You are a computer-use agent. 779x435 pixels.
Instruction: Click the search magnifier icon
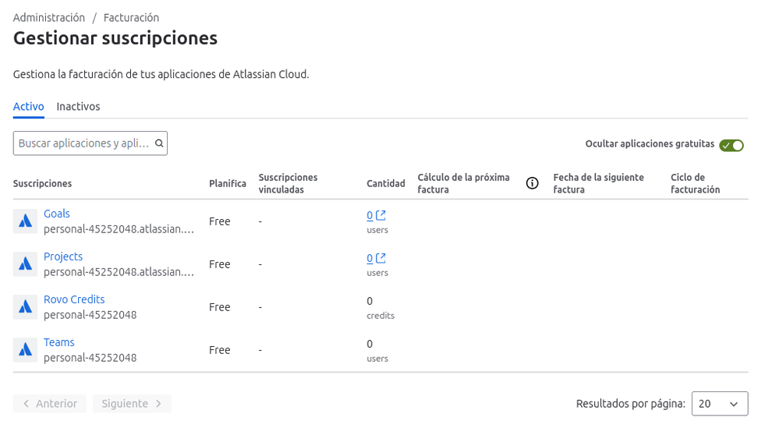(x=159, y=143)
